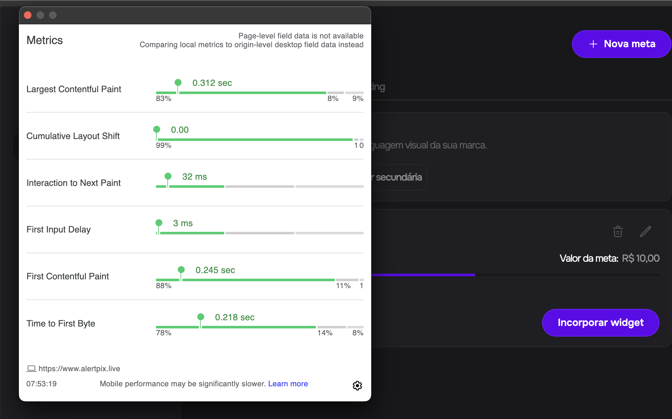Close the Metrics window with red button
Viewport: 672px width, 419px height.
tap(28, 15)
